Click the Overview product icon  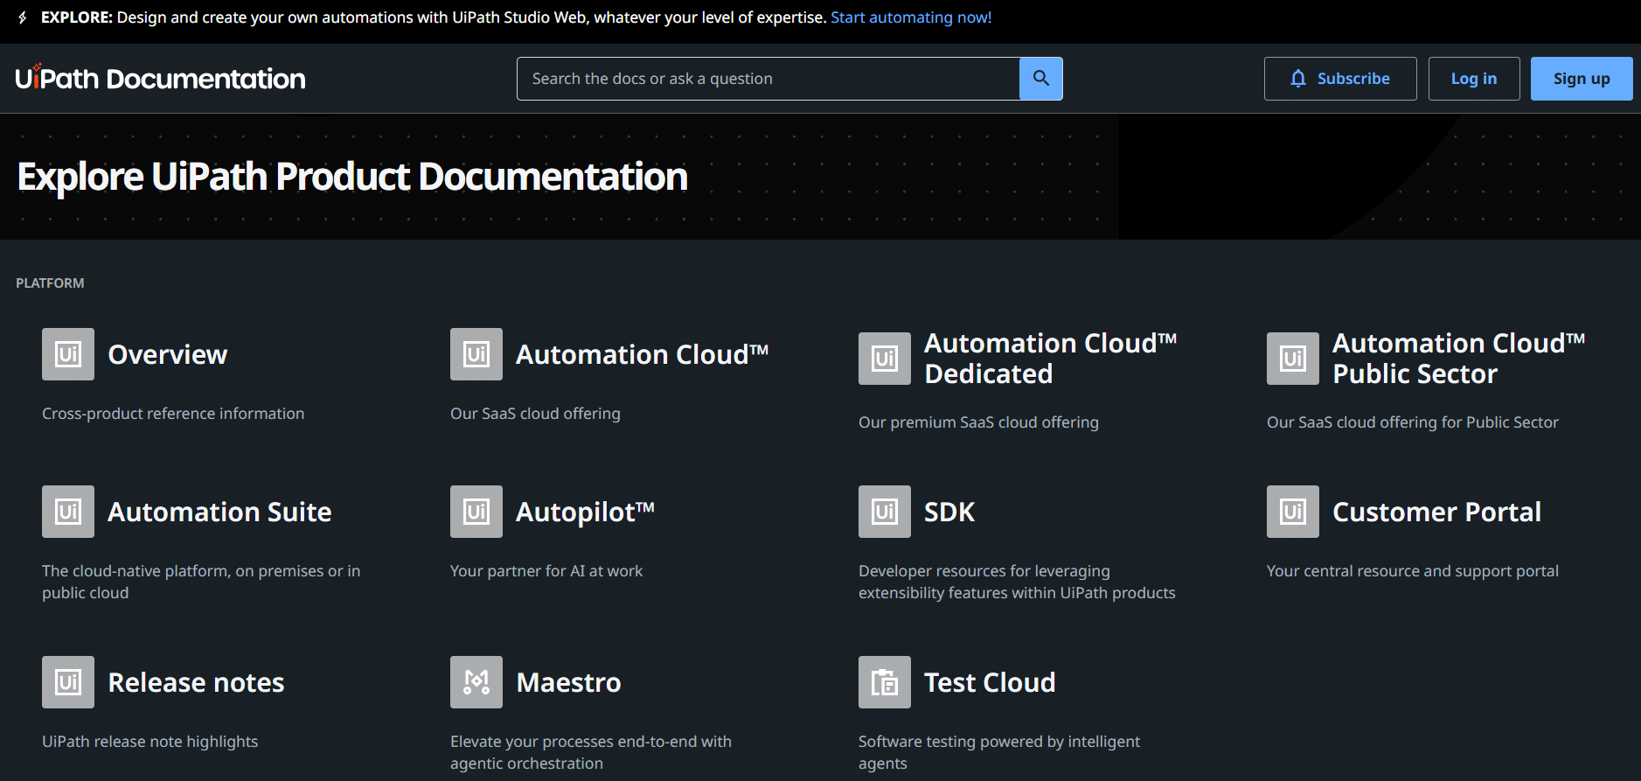click(68, 354)
